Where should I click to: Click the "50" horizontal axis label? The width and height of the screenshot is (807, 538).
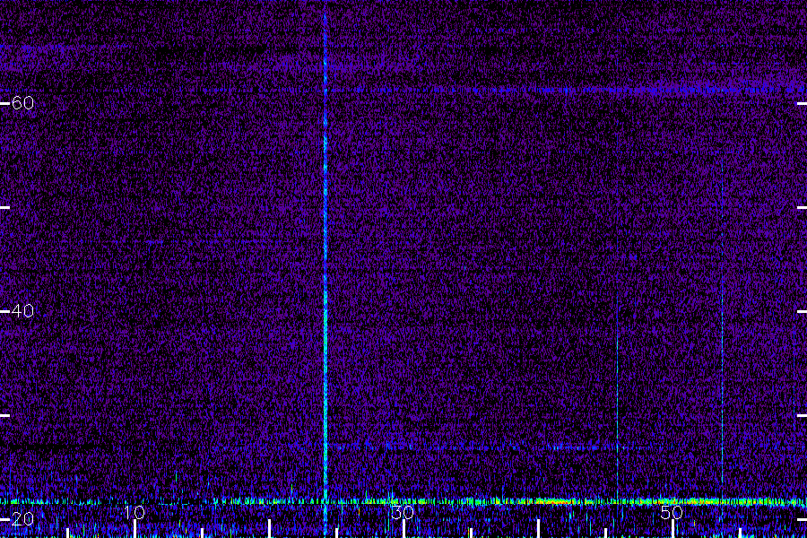tap(672, 513)
